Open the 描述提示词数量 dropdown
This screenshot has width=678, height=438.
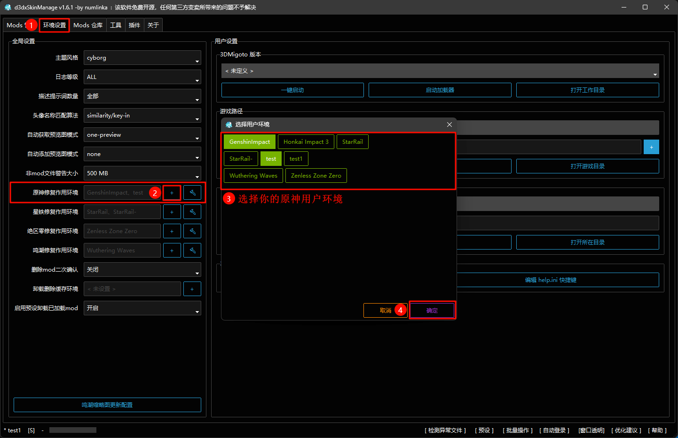coord(142,96)
